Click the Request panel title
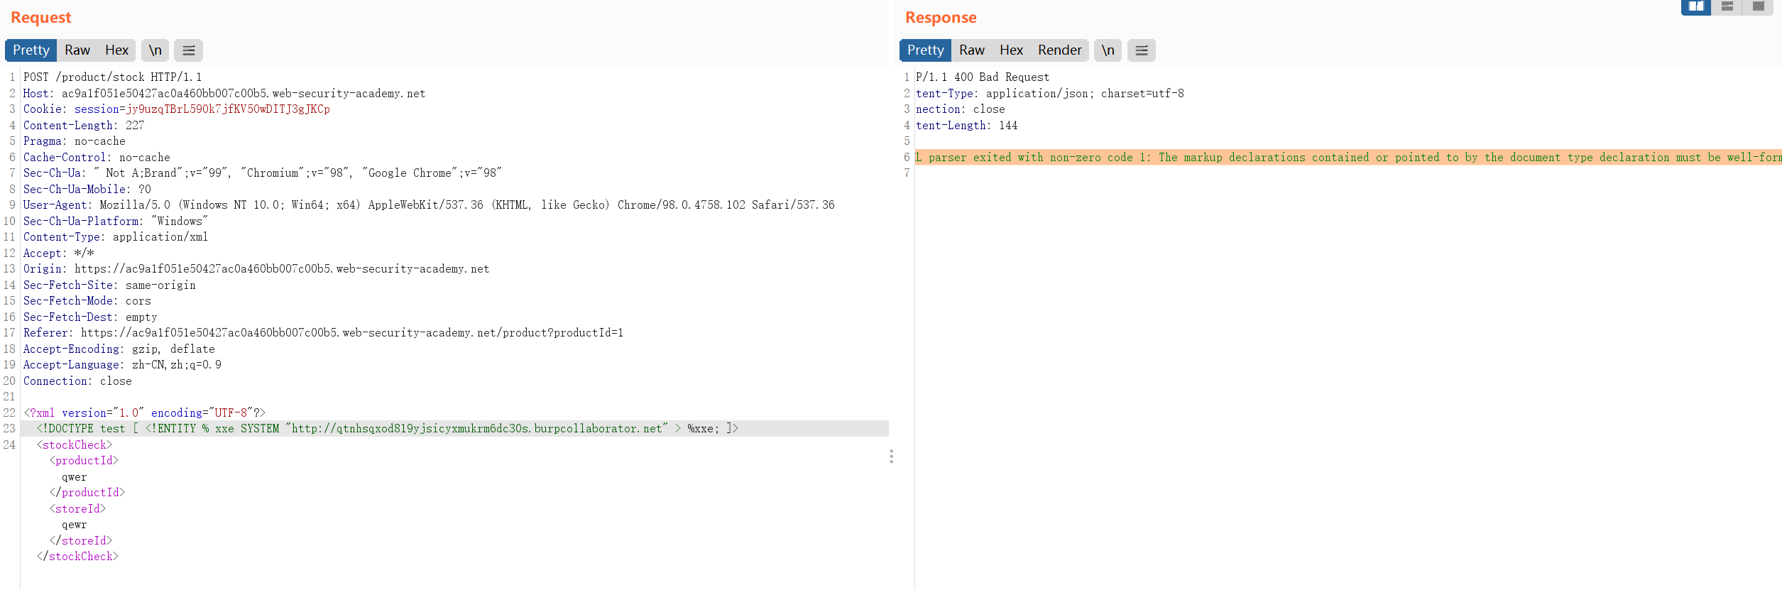The width and height of the screenshot is (1782, 590). [41, 18]
